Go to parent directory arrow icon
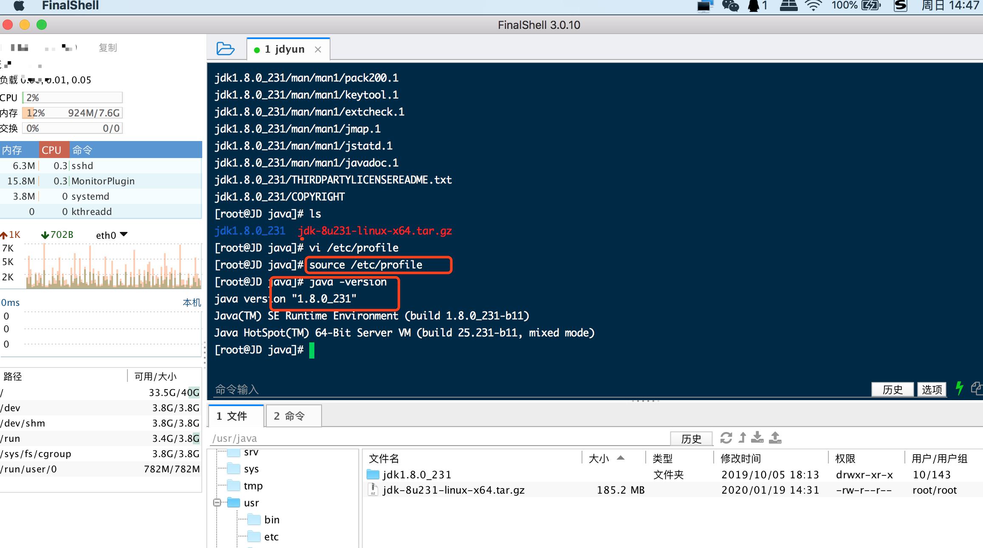 click(742, 438)
